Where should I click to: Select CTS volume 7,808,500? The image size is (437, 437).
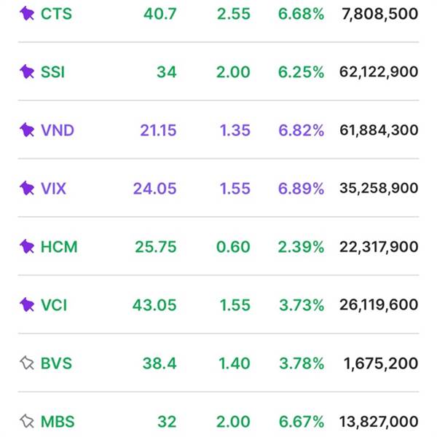[x=379, y=13]
